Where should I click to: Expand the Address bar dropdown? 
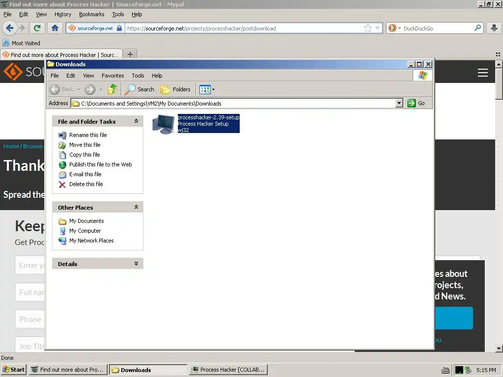click(x=399, y=103)
